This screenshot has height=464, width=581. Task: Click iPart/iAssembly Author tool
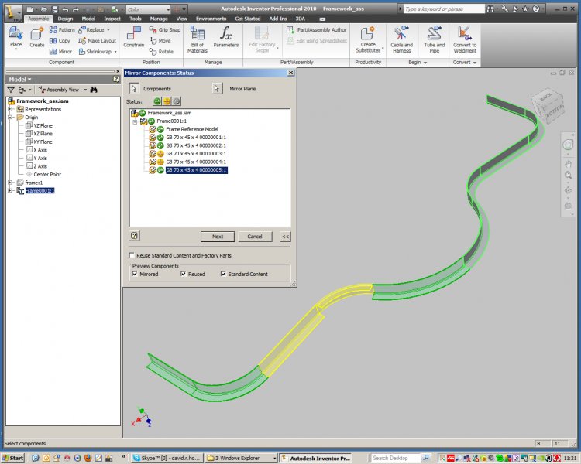317,29
